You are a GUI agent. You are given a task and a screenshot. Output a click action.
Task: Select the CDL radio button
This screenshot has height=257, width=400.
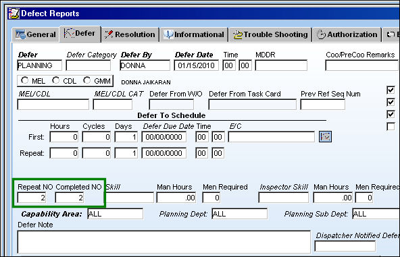[x=56, y=80]
